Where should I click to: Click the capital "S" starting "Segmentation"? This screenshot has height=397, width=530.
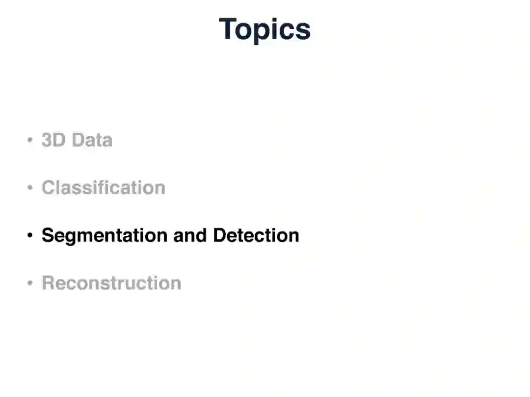(47, 236)
